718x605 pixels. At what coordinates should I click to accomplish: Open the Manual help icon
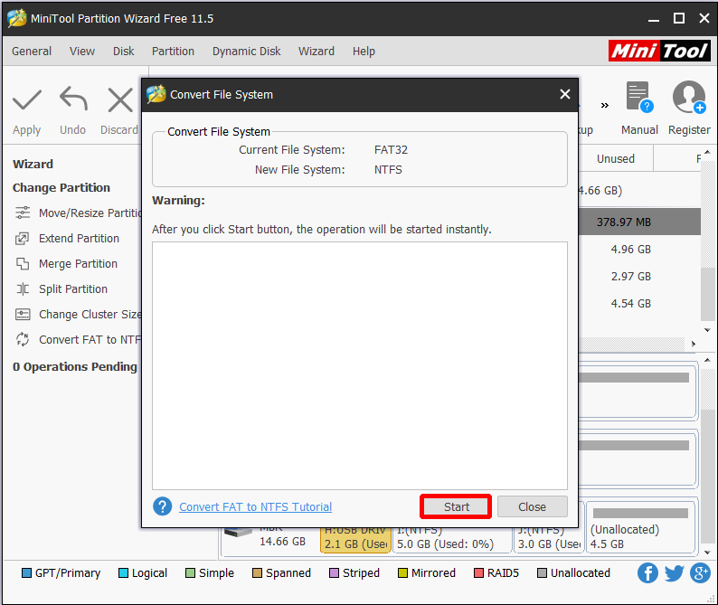point(639,97)
